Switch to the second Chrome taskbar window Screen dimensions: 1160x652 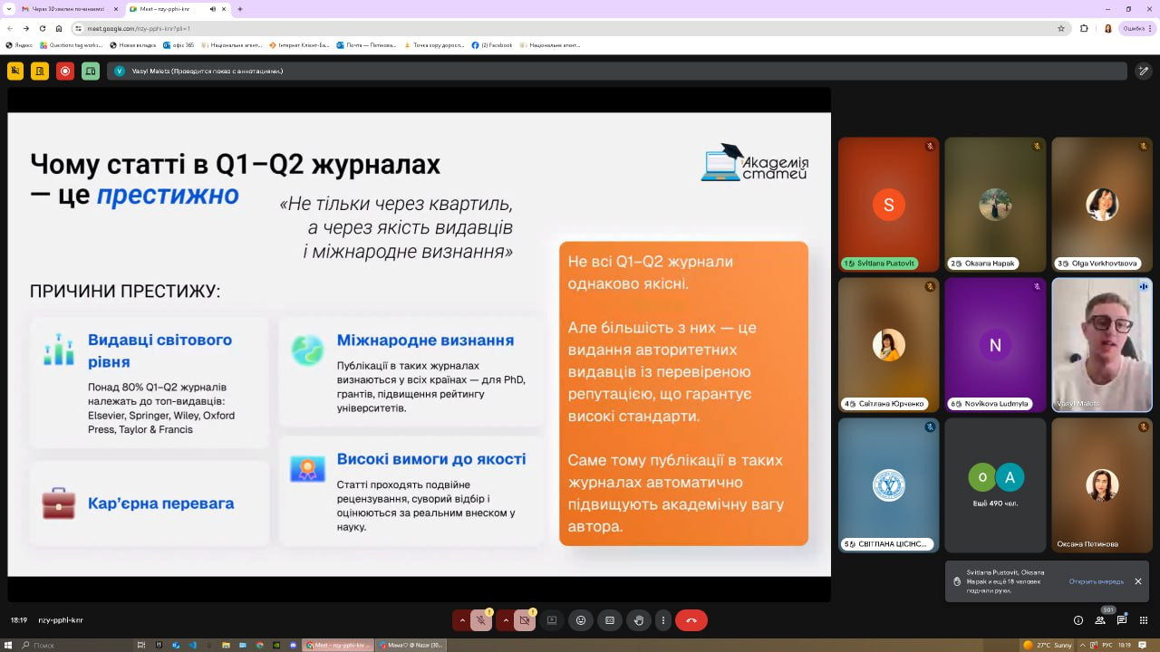[x=411, y=645]
